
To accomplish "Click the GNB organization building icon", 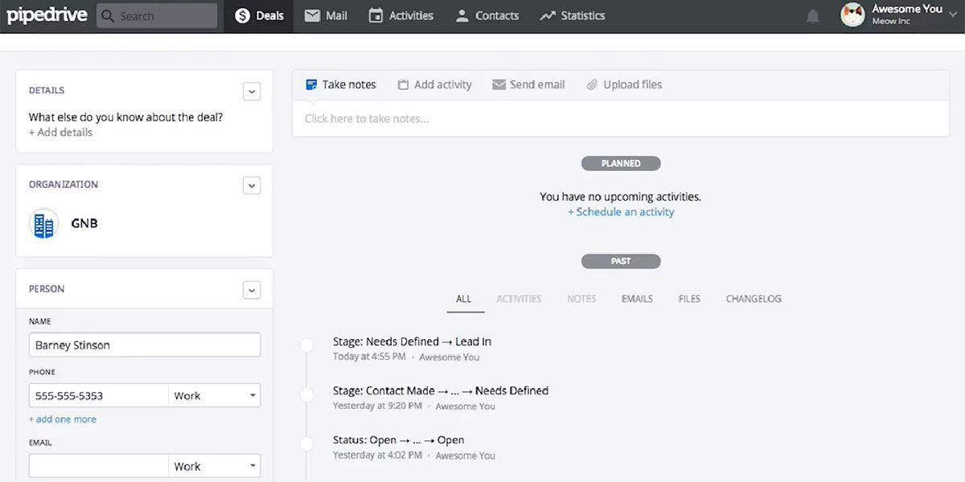I will click(x=43, y=223).
